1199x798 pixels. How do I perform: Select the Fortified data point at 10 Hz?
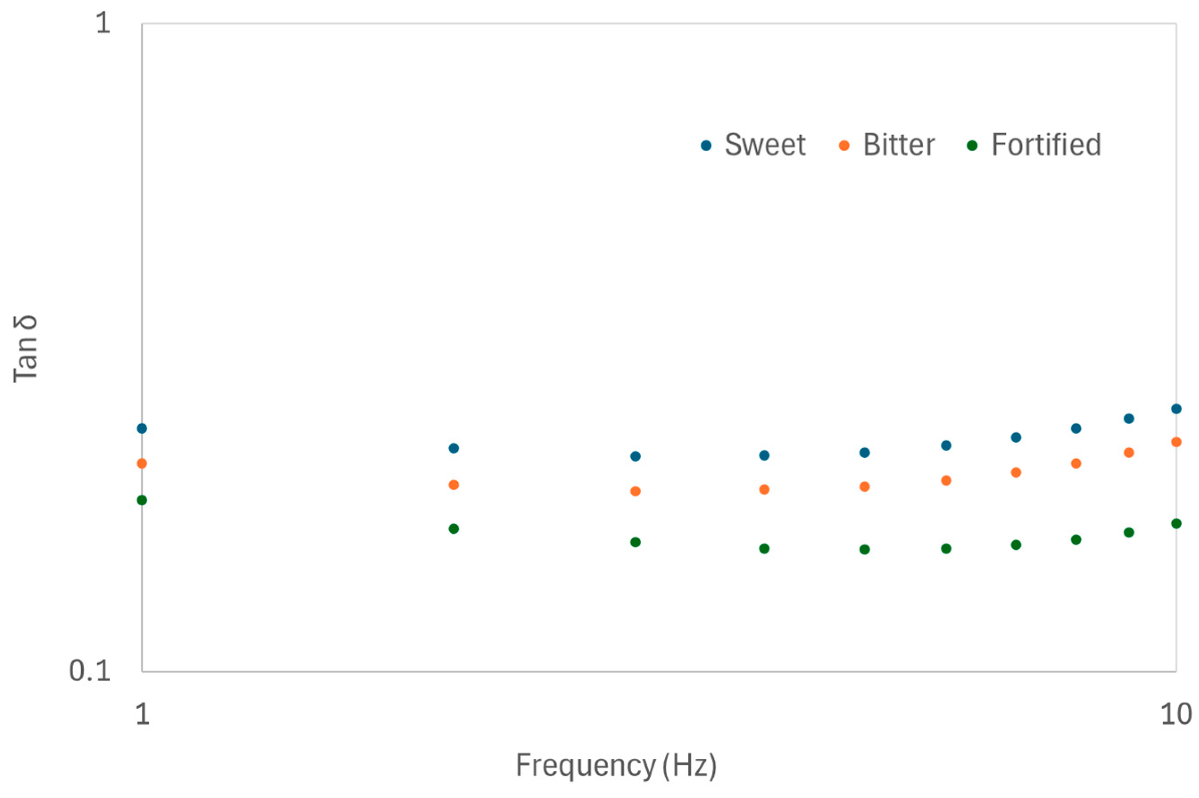1176,523
